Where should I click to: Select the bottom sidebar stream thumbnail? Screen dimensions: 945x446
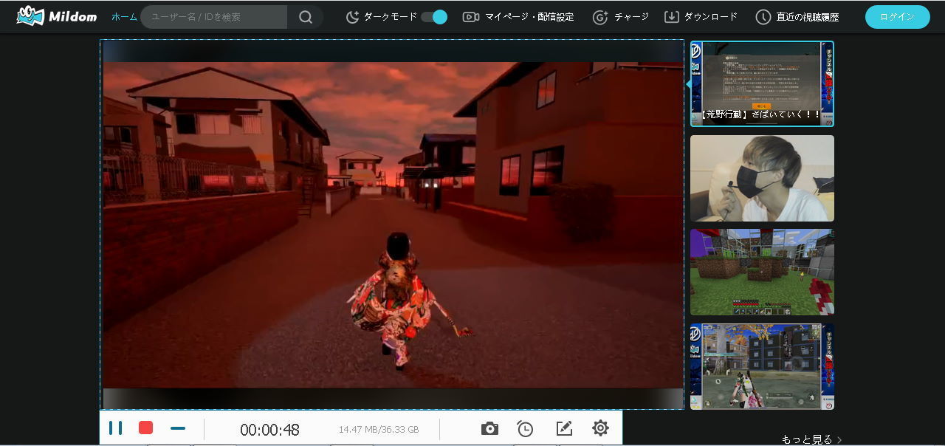(762, 366)
